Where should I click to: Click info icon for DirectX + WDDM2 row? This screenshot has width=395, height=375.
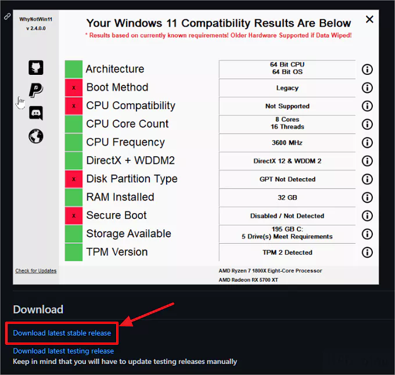tap(367, 161)
